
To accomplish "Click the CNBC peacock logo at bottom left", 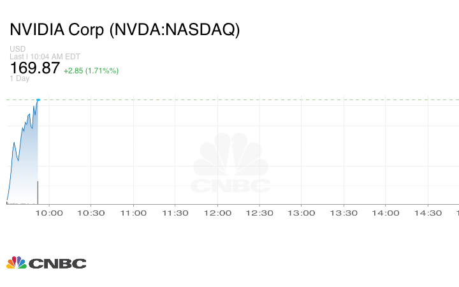I will [46, 263].
